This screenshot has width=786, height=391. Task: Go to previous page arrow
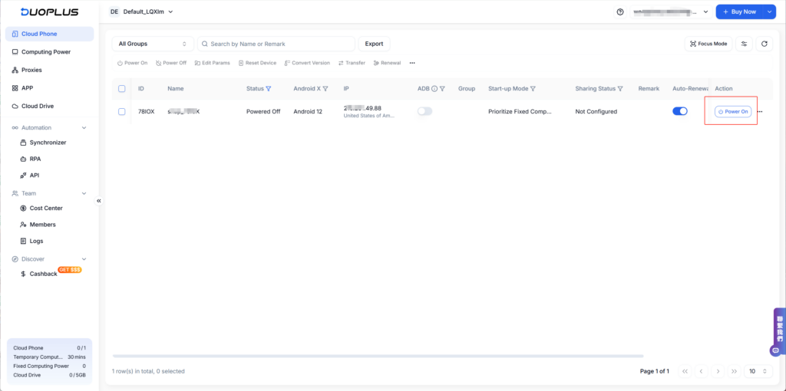click(x=701, y=372)
